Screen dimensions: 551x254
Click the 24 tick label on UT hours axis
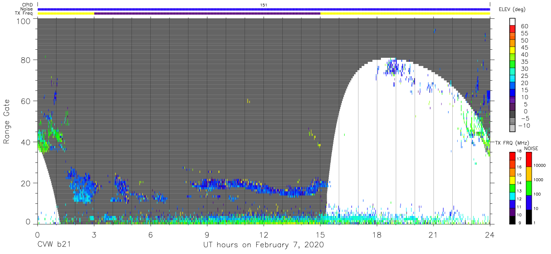pyautogui.click(x=490, y=235)
